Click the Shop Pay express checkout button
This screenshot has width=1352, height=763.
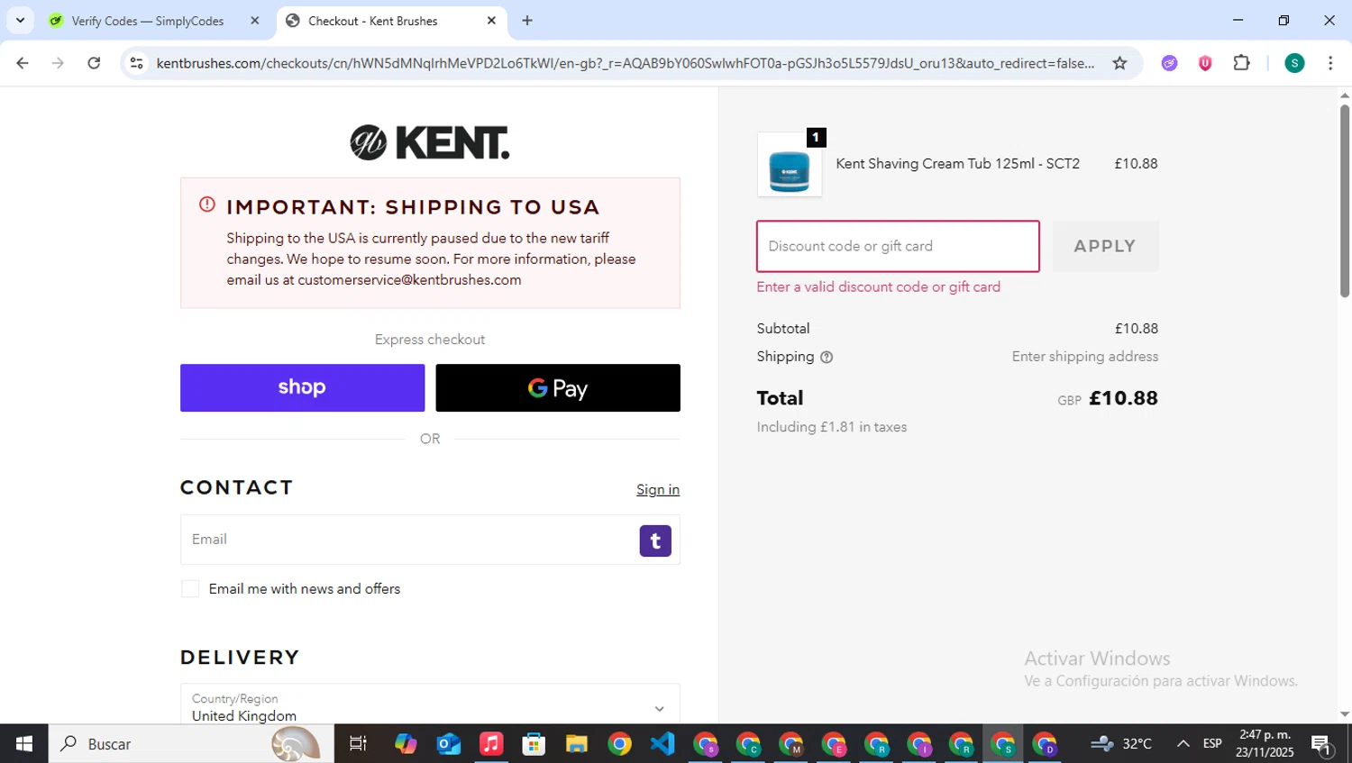[x=302, y=387]
